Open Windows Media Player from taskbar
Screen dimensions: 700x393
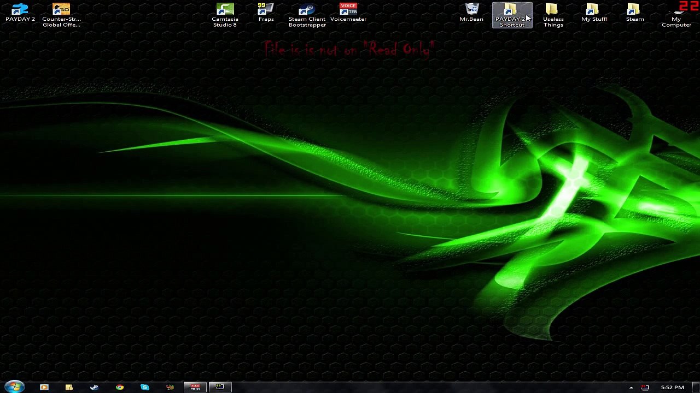[x=44, y=387]
